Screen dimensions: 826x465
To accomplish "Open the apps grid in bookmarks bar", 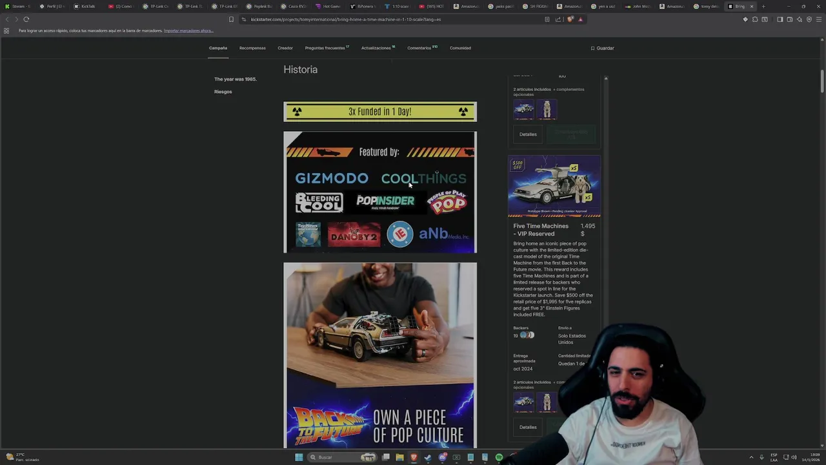I will coord(6,30).
